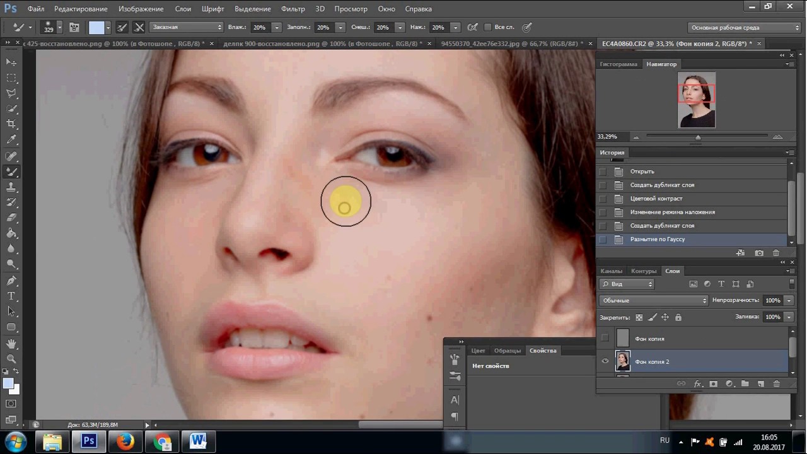Select the Crop tool in toolbar
The height and width of the screenshot is (454, 807).
[x=11, y=124]
